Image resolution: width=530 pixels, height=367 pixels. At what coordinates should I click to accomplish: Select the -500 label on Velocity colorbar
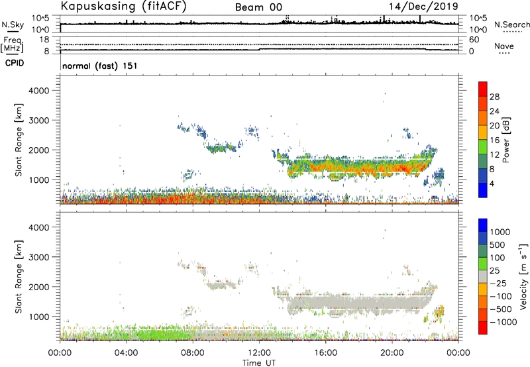pyautogui.click(x=501, y=309)
